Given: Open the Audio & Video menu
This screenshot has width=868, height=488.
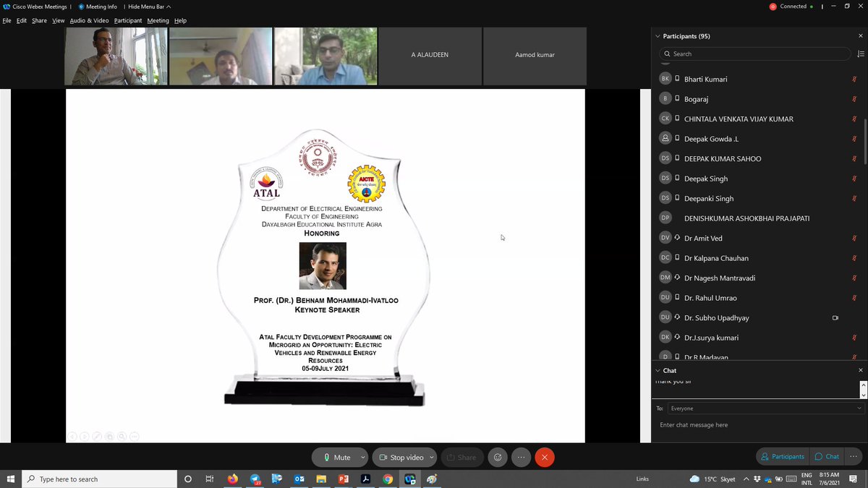Looking at the screenshot, I should (88, 20).
